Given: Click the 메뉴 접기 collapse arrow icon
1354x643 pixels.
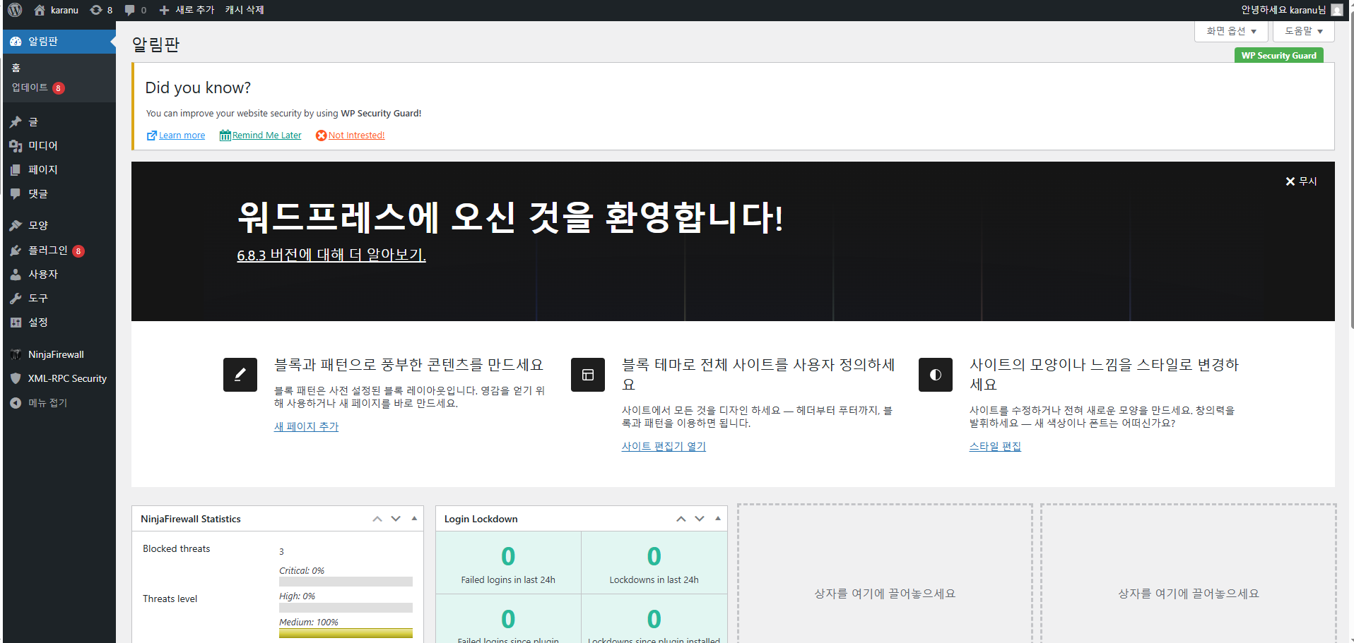Looking at the screenshot, I should click(x=16, y=403).
